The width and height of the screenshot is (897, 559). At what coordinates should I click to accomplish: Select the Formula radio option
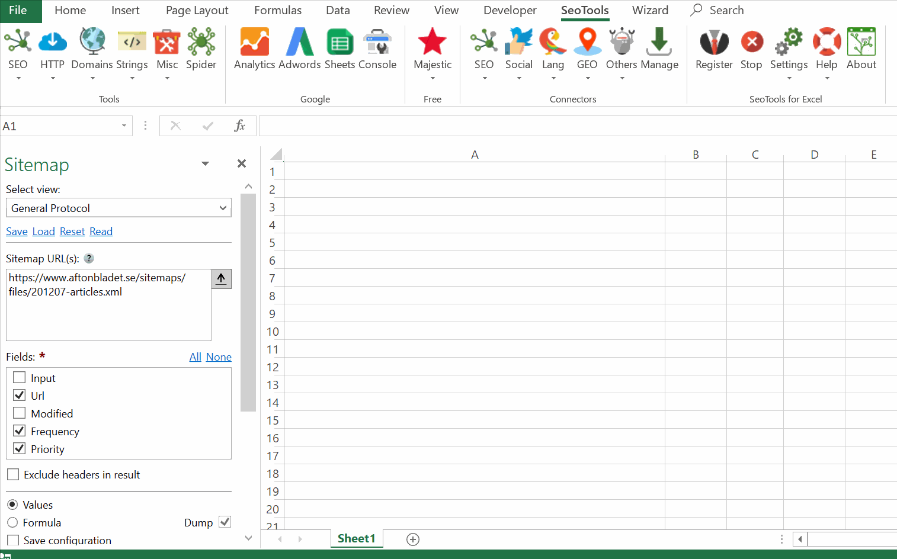[12, 522]
